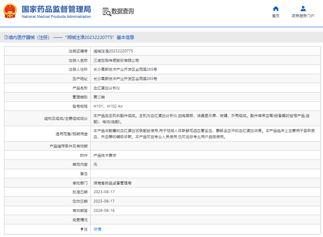Click the 产品储存条件及有效期 label
Image resolution: width=323 pixels, height=237 pixels.
tap(68, 146)
